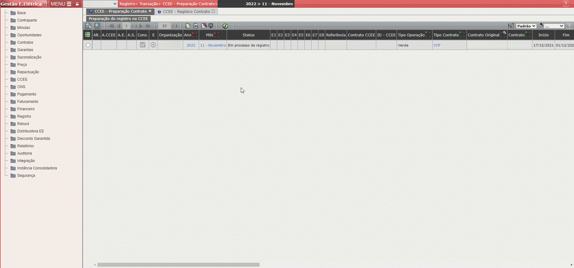Click the padlock icon next to MENU
The width and height of the screenshot is (574, 268).
77,4
